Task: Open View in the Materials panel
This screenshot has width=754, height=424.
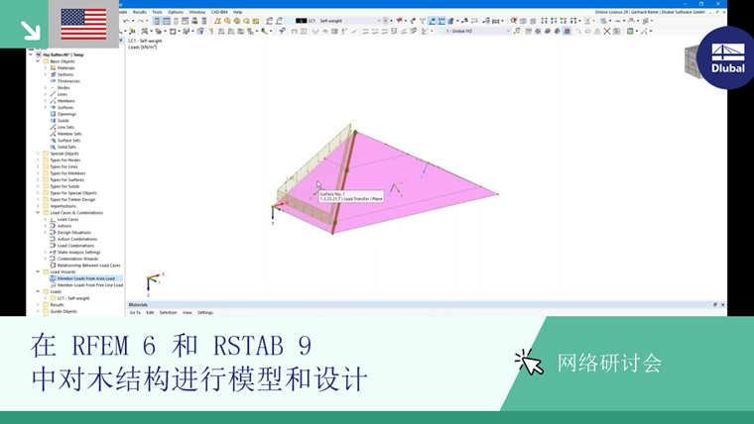Action: pyautogui.click(x=188, y=313)
